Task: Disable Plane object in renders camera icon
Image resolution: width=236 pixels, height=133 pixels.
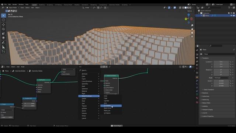Action: tap(234, 16)
